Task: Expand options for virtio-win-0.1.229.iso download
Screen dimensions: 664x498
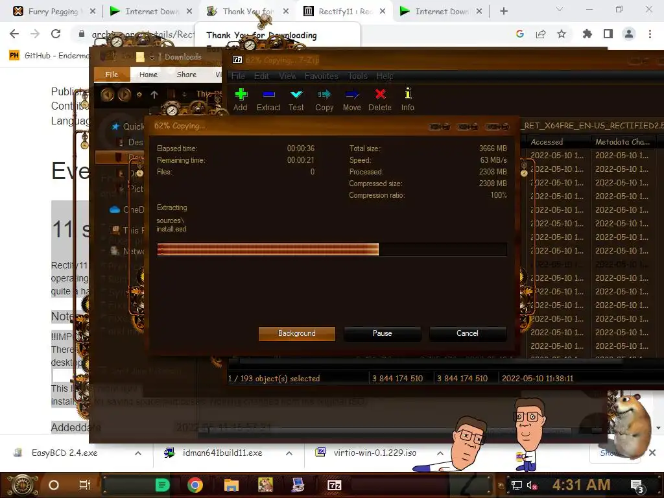Action: 440,453
